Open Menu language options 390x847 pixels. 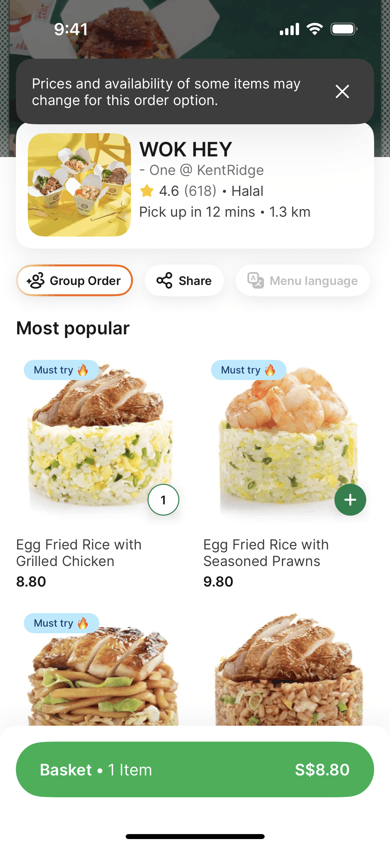[x=303, y=280]
